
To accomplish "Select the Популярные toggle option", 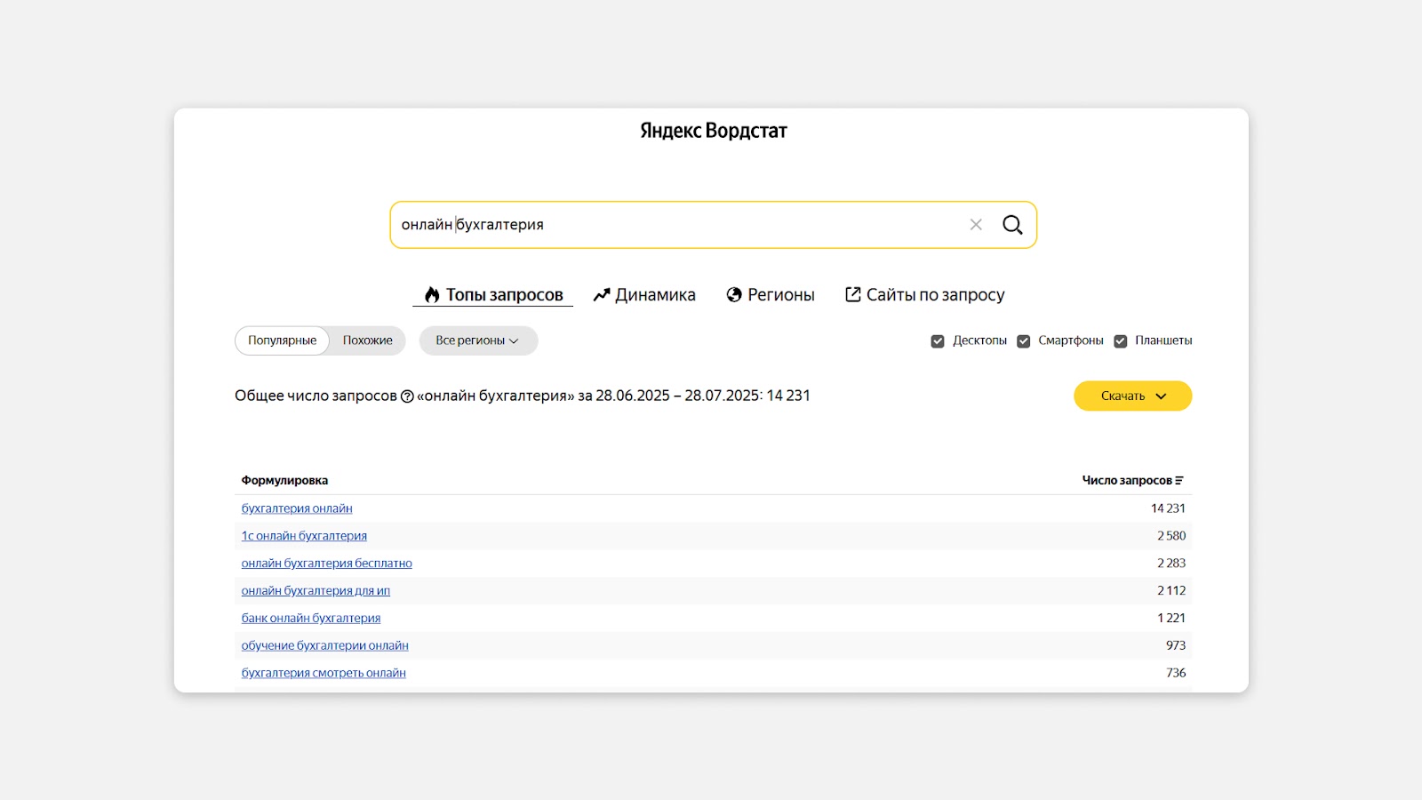I will (x=282, y=340).
